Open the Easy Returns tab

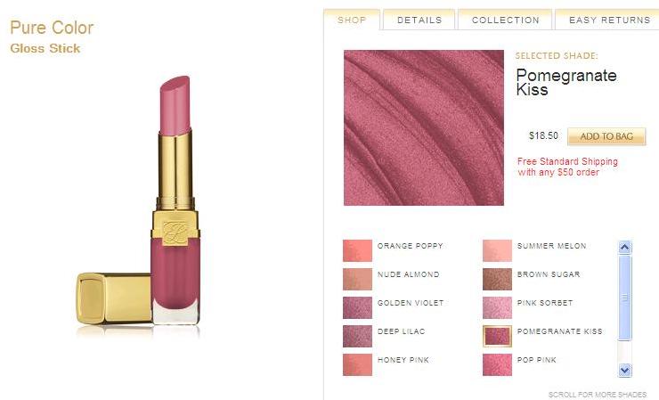(608, 20)
